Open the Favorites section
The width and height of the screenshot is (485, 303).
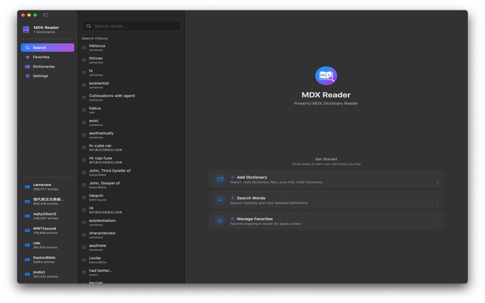47,57
